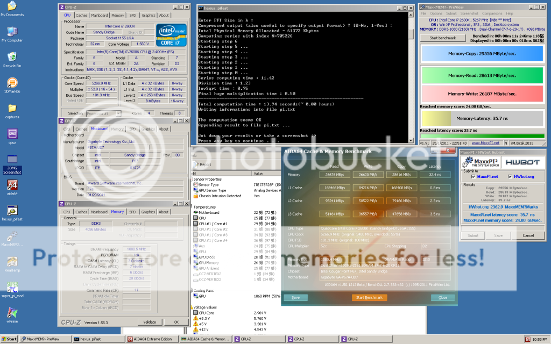Click the OK button in CPU-Z
Viewport: 551px width, 344px height.
[176, 322]
